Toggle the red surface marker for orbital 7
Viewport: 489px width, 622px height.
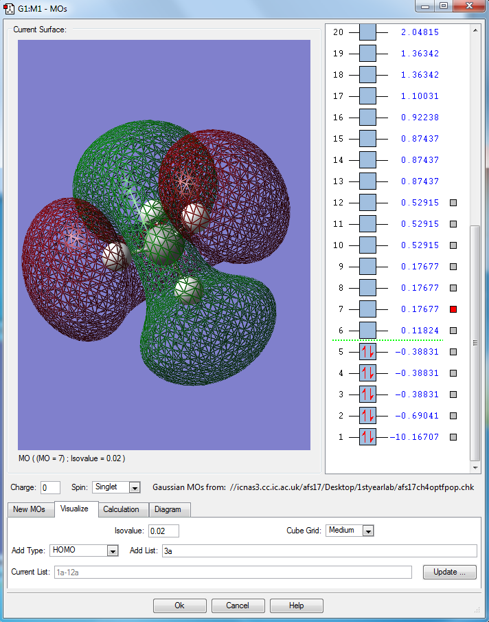[x=453, y=309]
